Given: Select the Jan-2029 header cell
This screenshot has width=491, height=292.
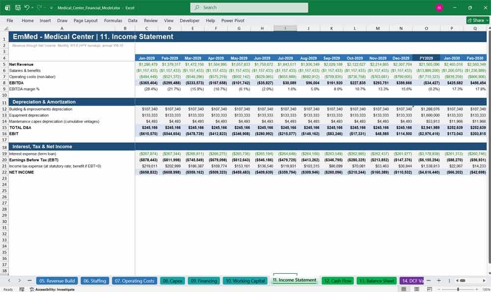Looking at the screenshot, I should [x=146, y=58].
